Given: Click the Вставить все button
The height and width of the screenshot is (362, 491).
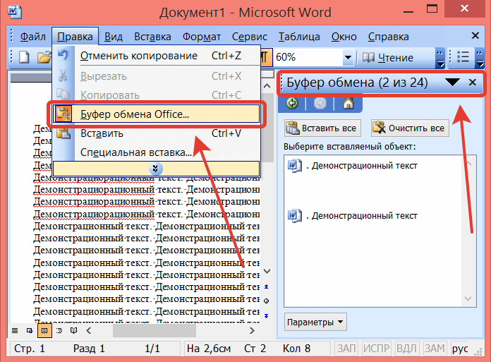Looking at the screenshot, I should [x=322, y=128].
